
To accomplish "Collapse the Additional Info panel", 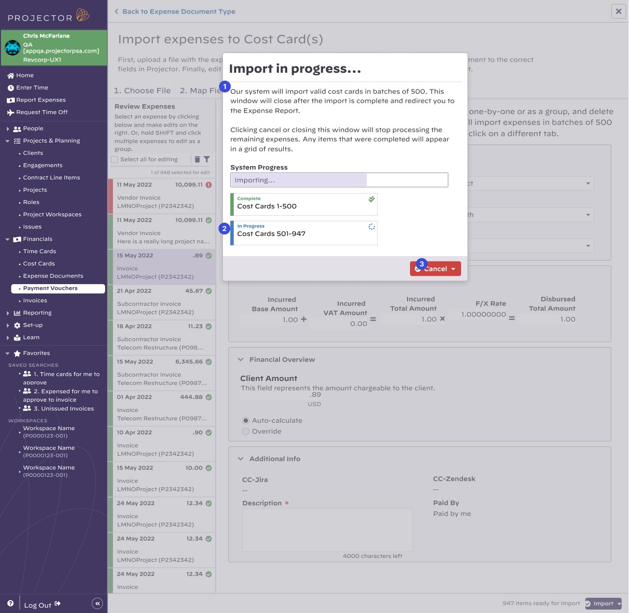I will [x=241, y=459].
